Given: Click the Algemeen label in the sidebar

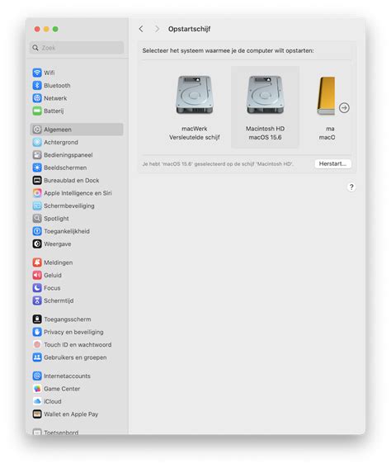Looking at the screenshot, I should [58, 130].
